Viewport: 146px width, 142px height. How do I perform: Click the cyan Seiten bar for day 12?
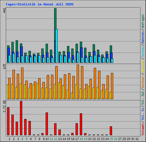[56, 46]
